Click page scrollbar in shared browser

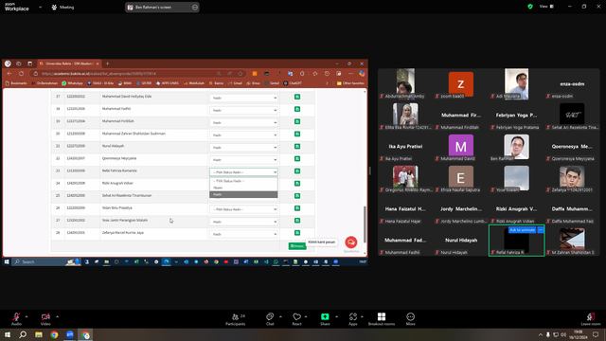[x=365, y=224]
